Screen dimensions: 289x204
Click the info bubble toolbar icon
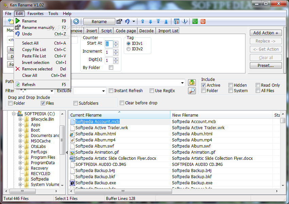coord(185,21)
